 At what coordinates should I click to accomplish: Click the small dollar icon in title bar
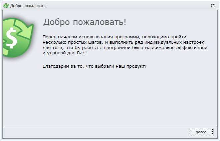(6, 6)
